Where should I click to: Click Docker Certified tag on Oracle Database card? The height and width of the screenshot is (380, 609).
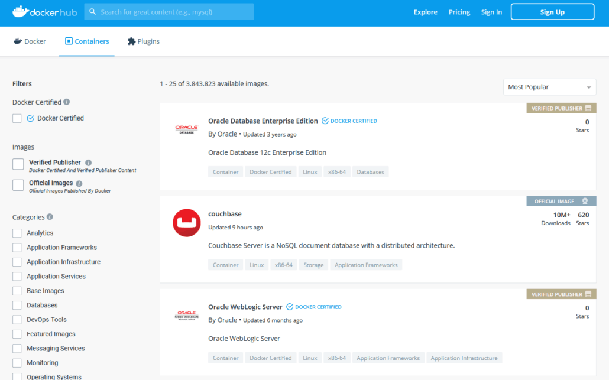coord(270,172)
